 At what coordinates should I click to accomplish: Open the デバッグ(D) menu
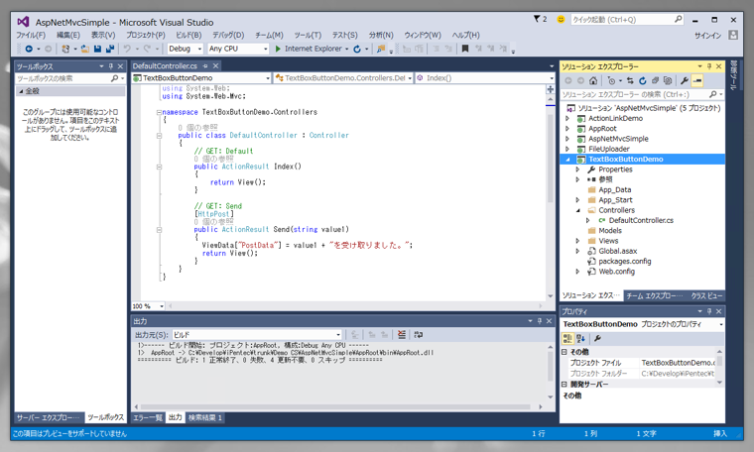(x=228, y=35)
